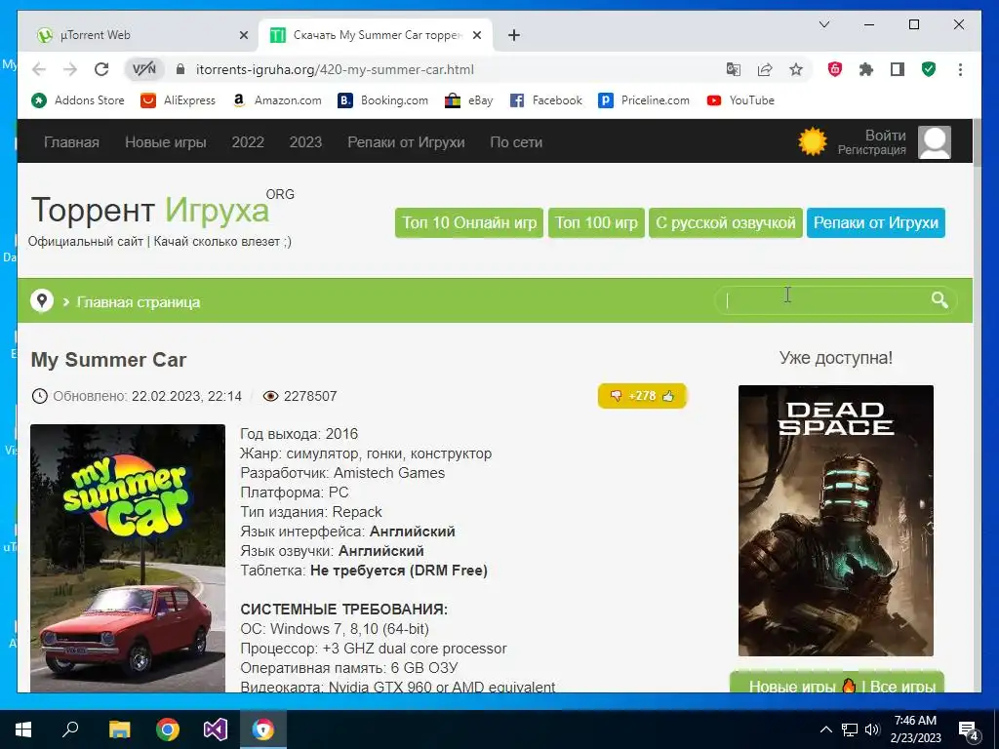
Task: Open the red ad-blocker extension icon
Action: (835, 69)
